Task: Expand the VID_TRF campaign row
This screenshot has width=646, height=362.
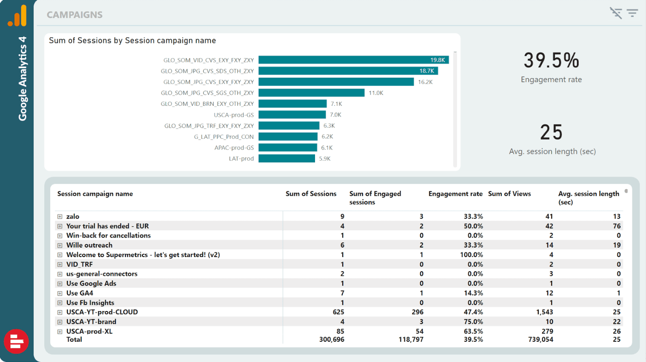Action: click(x=60, y=264)
